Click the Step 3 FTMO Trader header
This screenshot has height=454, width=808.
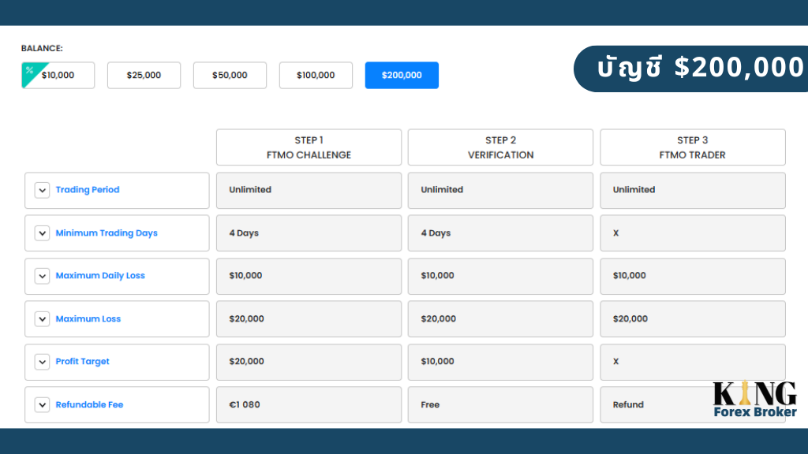[x=693, y=147]
